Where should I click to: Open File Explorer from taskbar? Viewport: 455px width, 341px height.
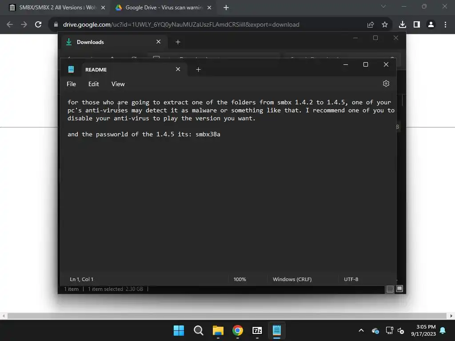pyautogui.click(x=218, y=330)
